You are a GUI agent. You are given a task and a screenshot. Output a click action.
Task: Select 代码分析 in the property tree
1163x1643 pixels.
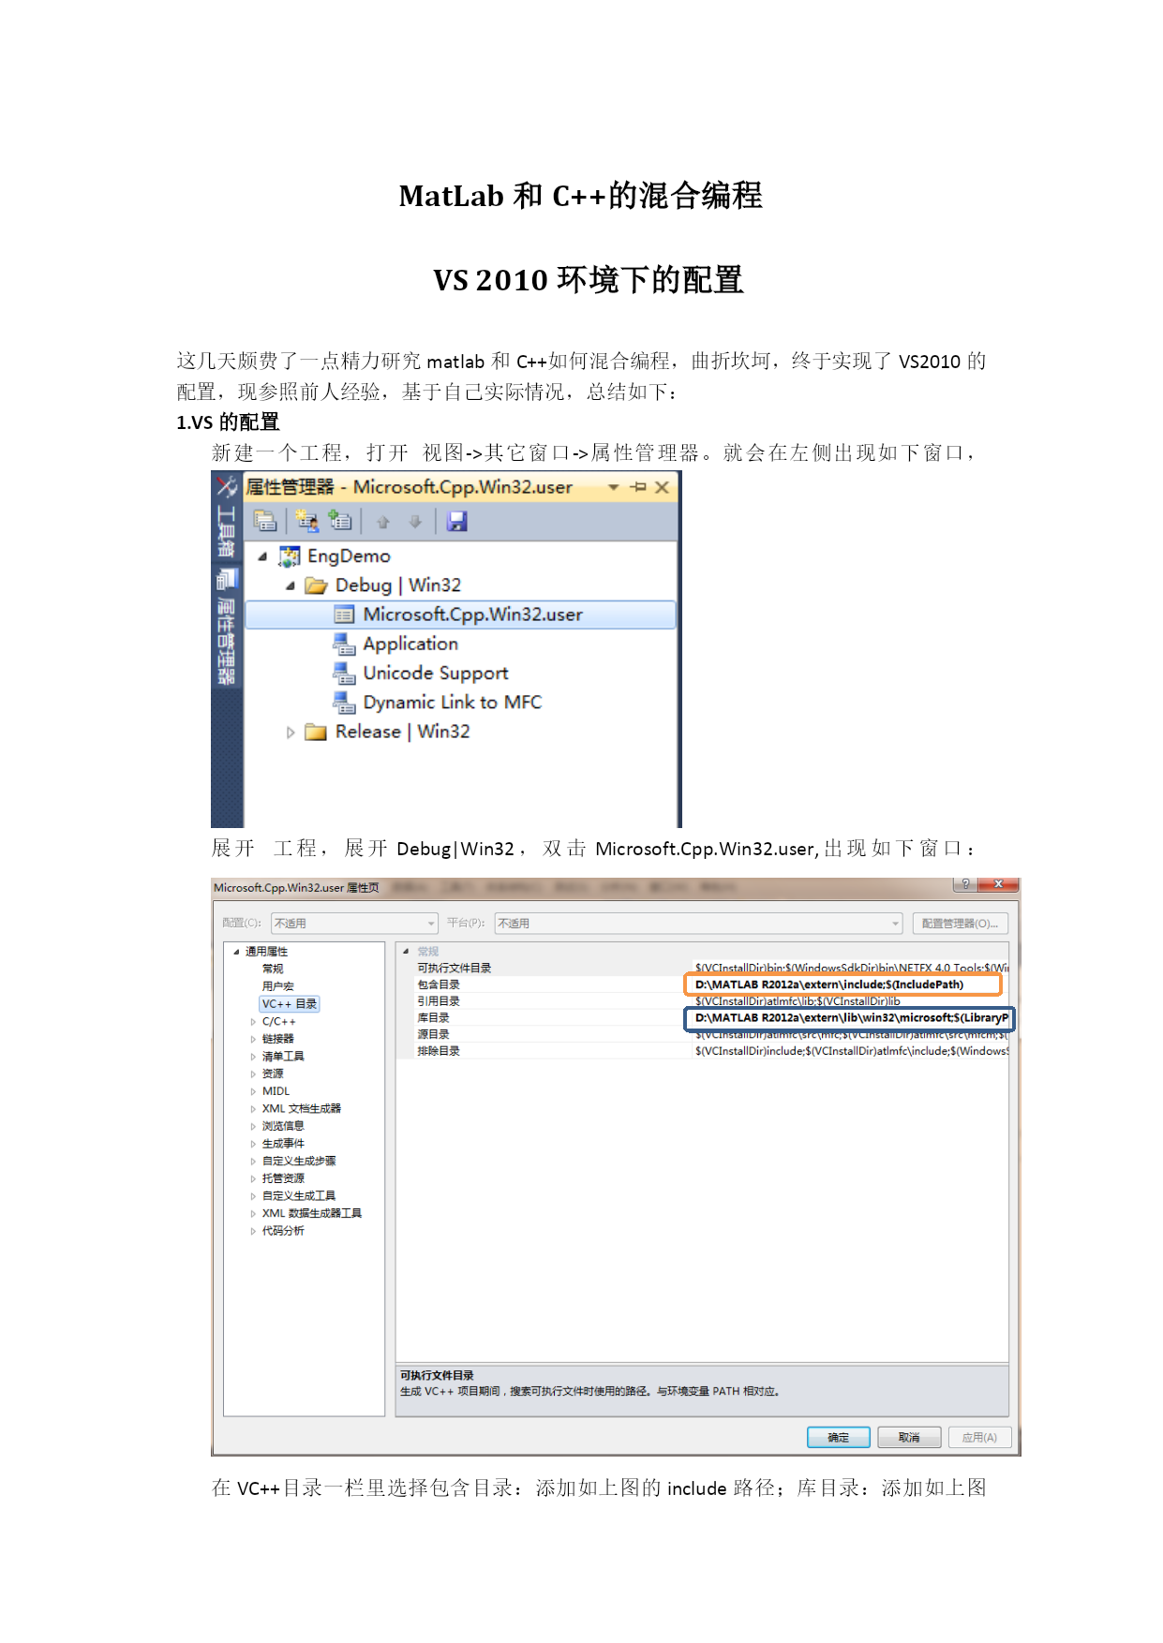(283, 1231)
